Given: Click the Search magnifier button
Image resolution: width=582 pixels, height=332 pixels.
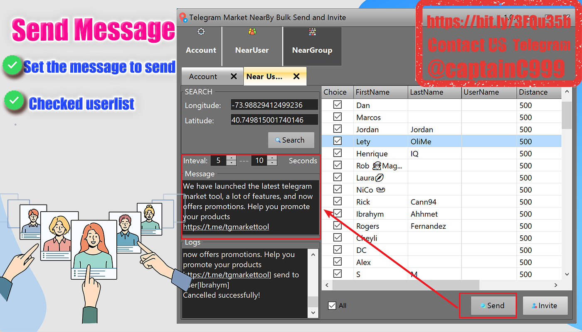Looking at the screenshot, I should [x=291, y=140].
